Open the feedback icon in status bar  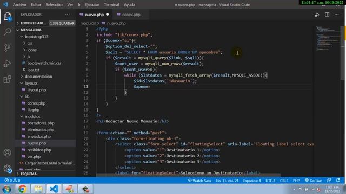[329, 181]
